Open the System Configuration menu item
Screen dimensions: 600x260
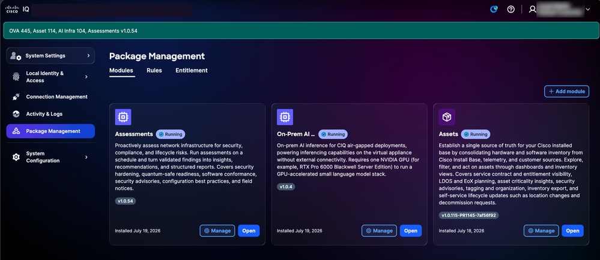coord(50,157)
